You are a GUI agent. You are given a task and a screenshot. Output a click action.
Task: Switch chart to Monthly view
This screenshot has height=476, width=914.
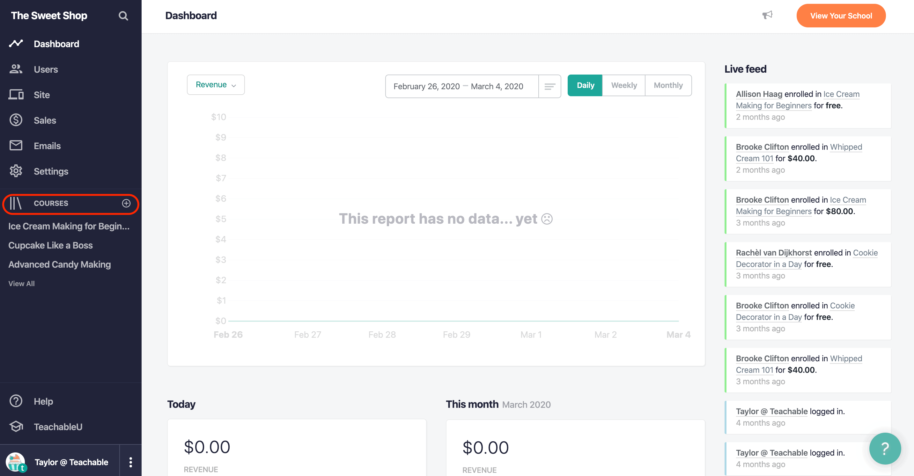point(668,85)
